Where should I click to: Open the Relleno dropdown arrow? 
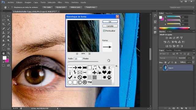pyautogui.click(x=193, y=62)
